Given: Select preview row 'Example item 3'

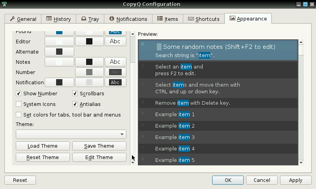Looking at the screenshot, I should pyautogui.click(x=218, y=137).
